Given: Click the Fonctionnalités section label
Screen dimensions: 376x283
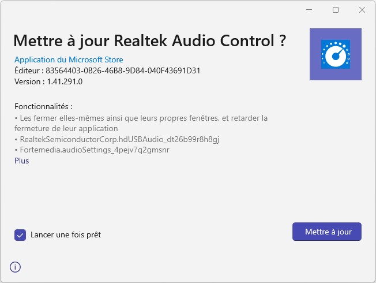Looking at the screenshot, I should [x=43, y=107].
